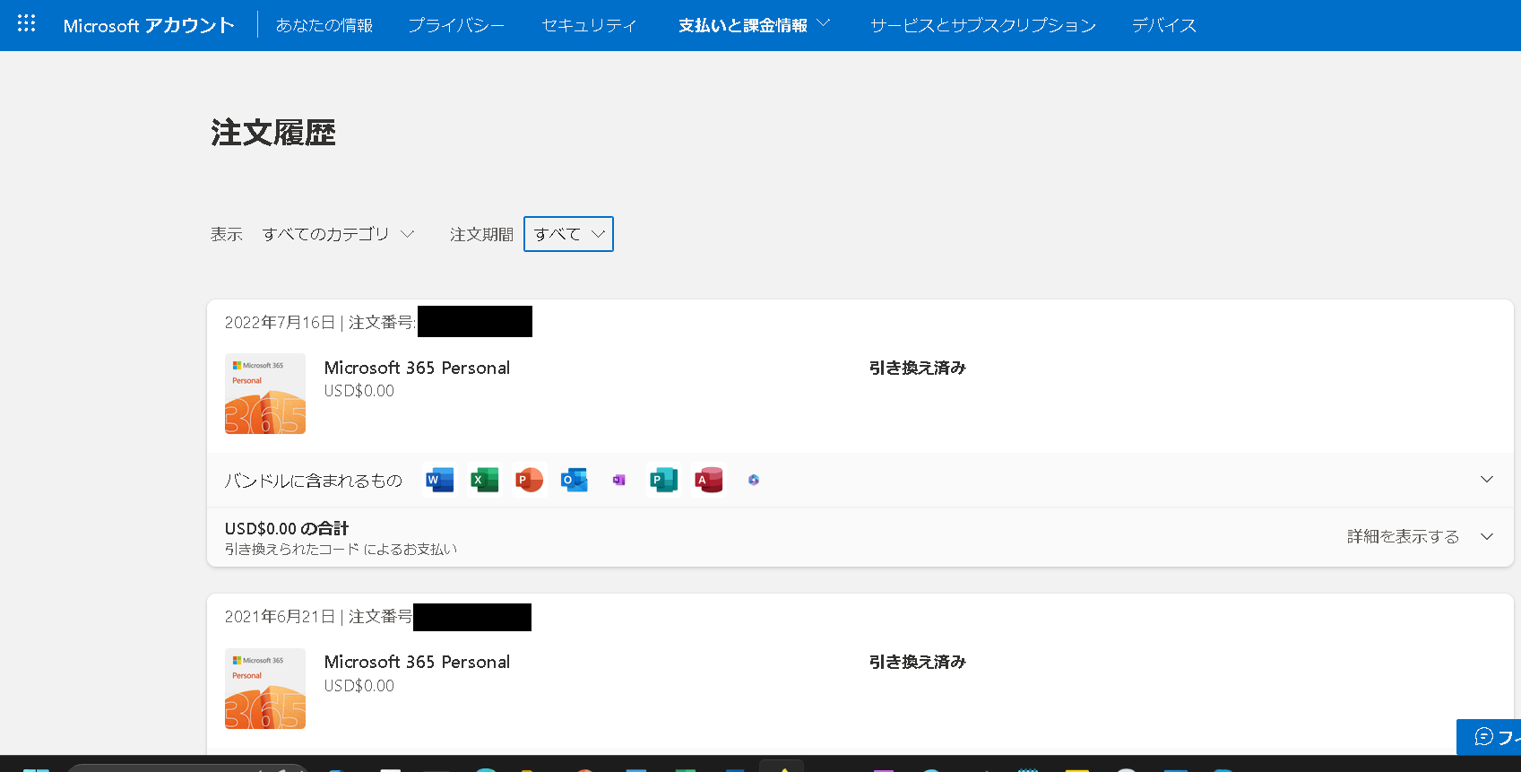Expand the 支払いと課金情報 menu chevron

(x=824, y=23)
